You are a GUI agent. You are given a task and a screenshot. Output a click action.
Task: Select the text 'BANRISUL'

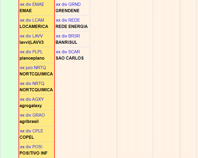[66, 42]
